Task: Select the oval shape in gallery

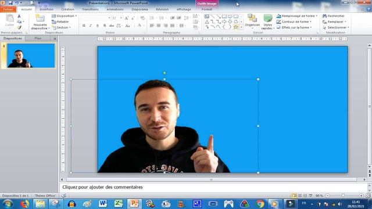Action: click(x=230, y=16)
